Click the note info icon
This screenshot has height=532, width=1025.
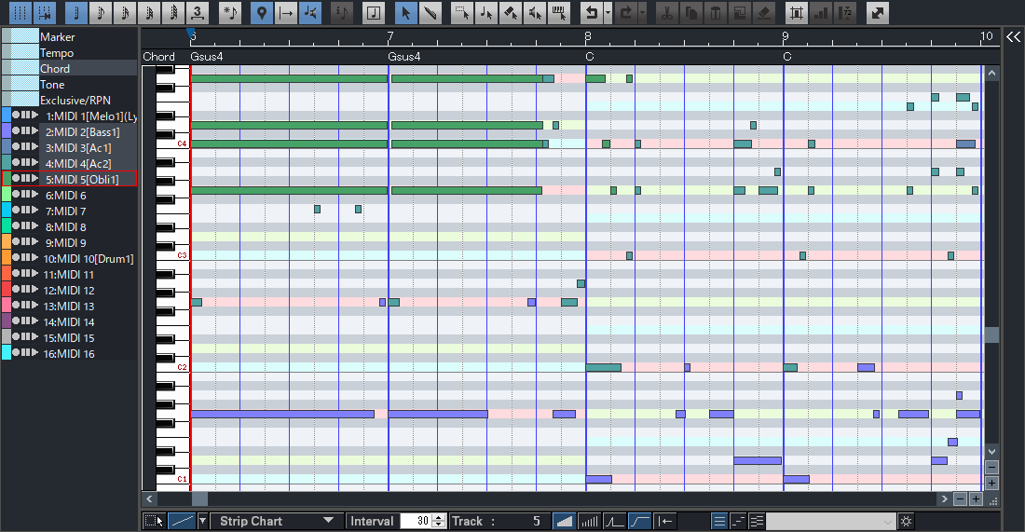341,12
